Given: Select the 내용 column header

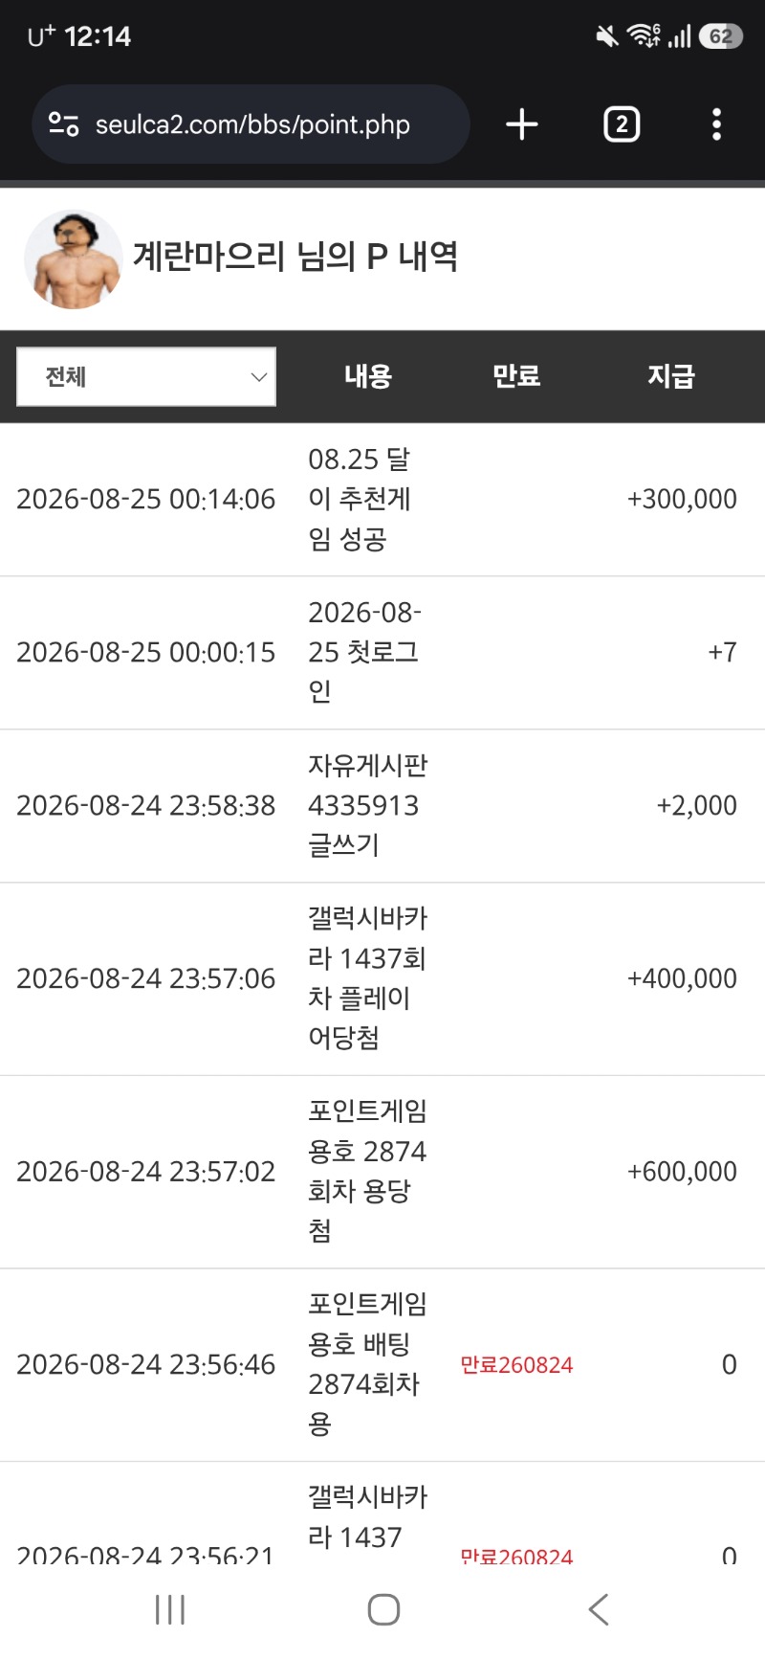Looking at the screenshot, I should coord(368,376).
